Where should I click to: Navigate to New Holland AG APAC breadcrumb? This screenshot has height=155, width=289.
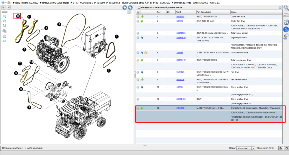coord(27,3)
